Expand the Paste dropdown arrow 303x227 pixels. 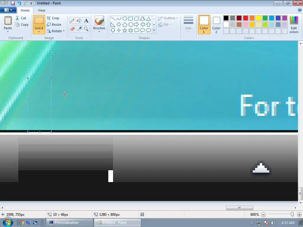click(8, 32)
